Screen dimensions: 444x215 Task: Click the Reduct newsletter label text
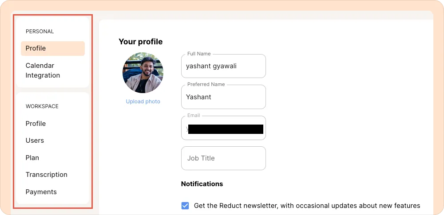tap(307, 206)
